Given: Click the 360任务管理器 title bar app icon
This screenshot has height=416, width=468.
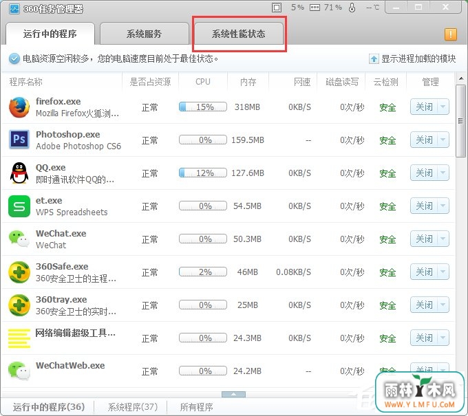Looking at the screenshot, I should coord(14,9).
